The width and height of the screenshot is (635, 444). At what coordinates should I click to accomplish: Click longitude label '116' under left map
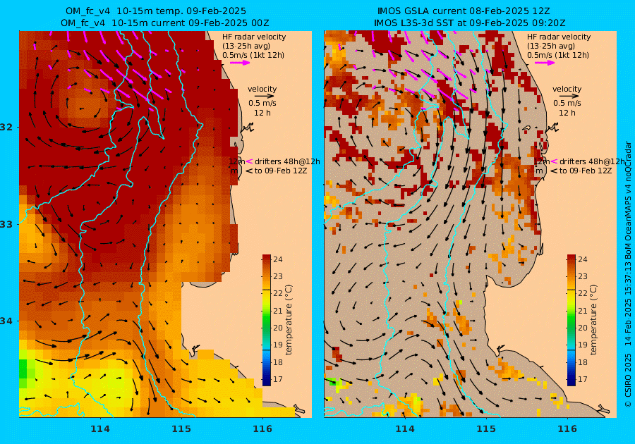pyautogui.click(x=262, y=428)
